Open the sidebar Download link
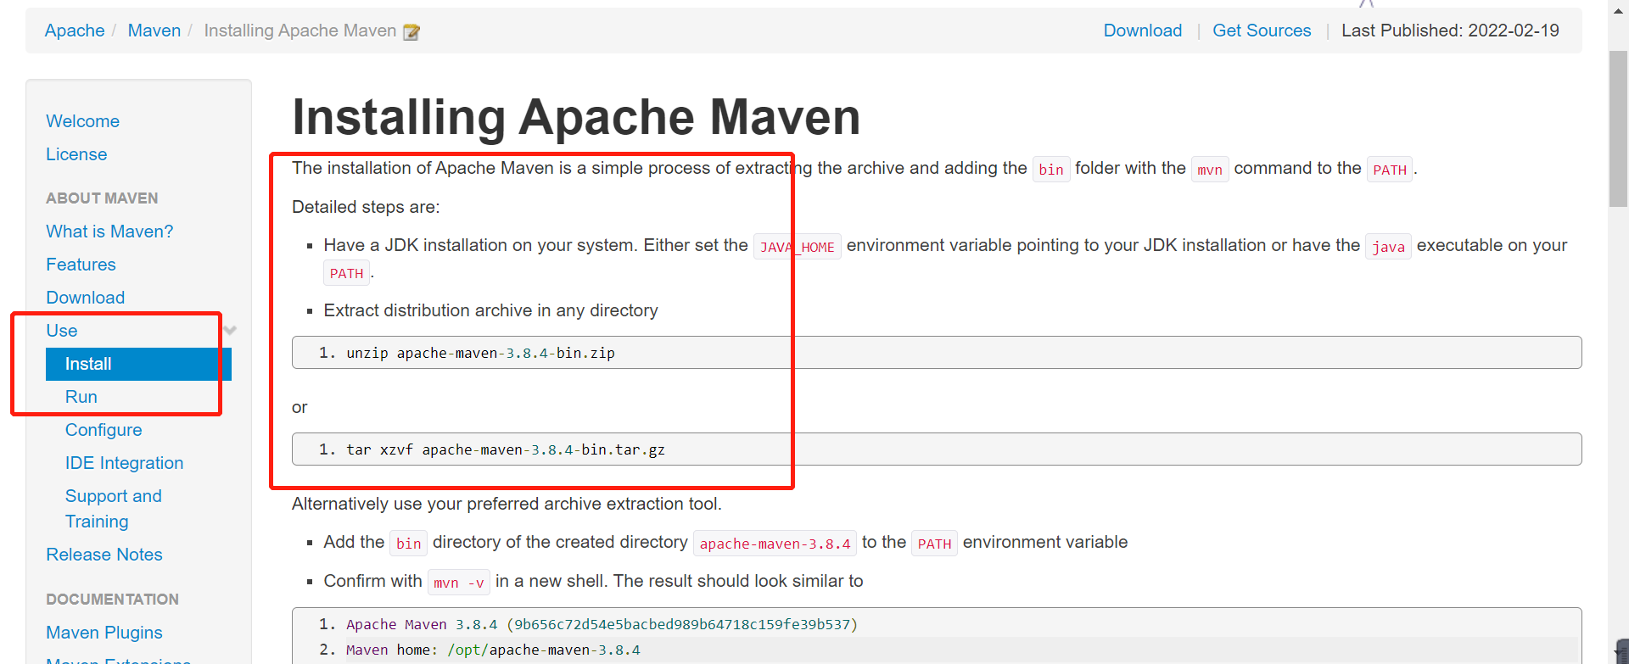The height and width of the screenshot is (664, 1629). pyautogui.click(x=85, y=298)
